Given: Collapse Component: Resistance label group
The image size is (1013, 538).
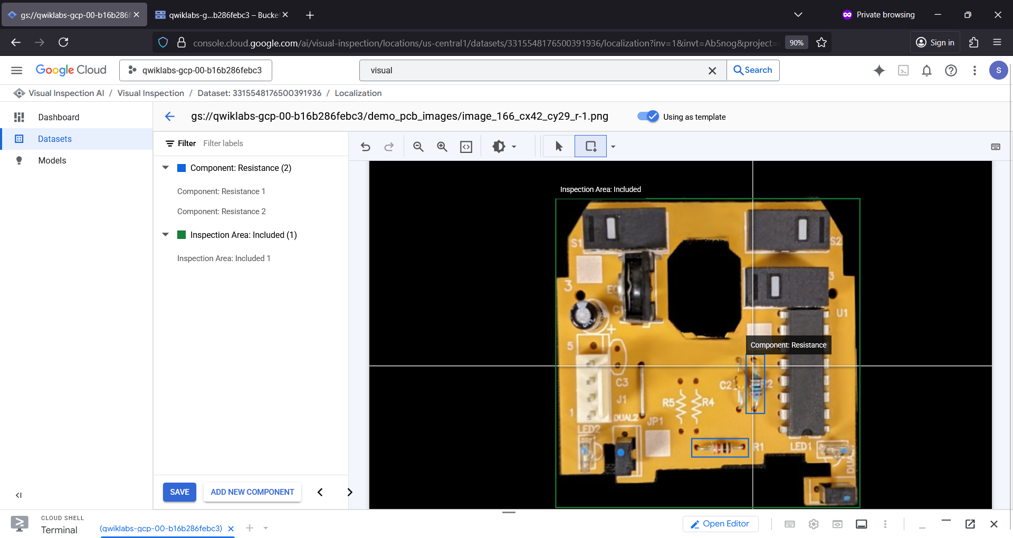Looking at the screenshot, I should click(165, 168).
